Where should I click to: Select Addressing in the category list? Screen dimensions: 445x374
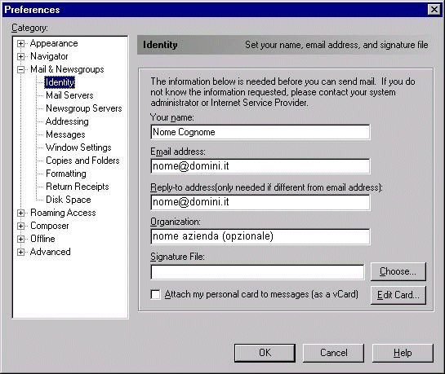[67, 121]
